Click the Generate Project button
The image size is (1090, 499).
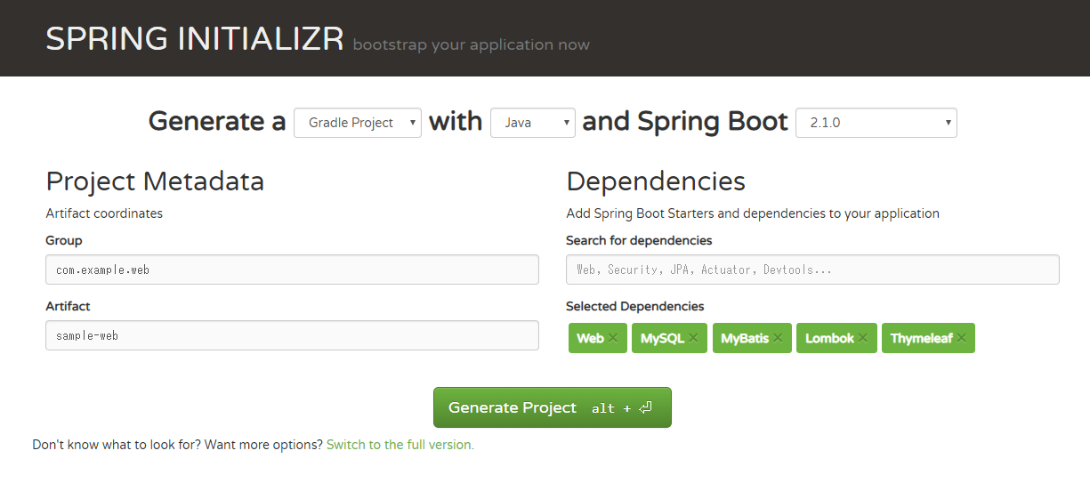pos(553,407)
